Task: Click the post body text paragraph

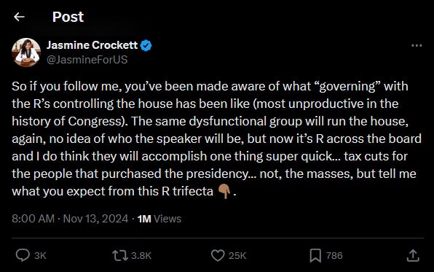Action: click(216, 139)
